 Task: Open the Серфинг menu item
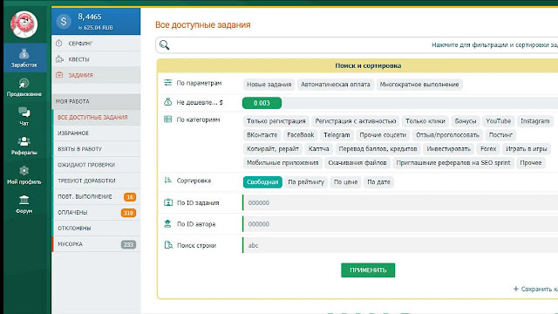[x=96, y=44]
